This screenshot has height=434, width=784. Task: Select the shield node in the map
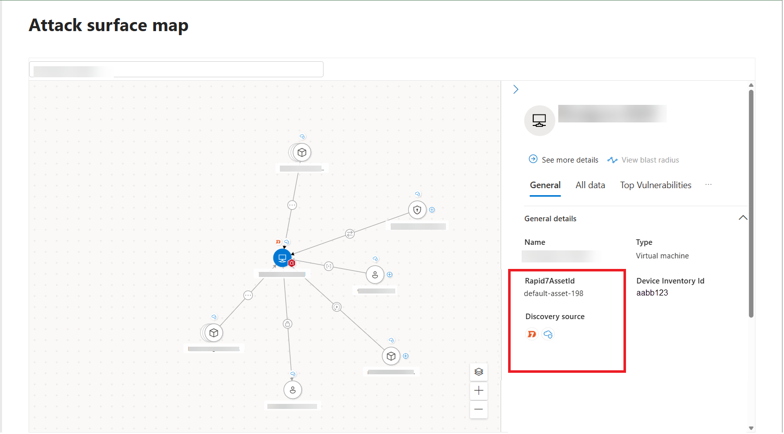[x=417, y=210]
